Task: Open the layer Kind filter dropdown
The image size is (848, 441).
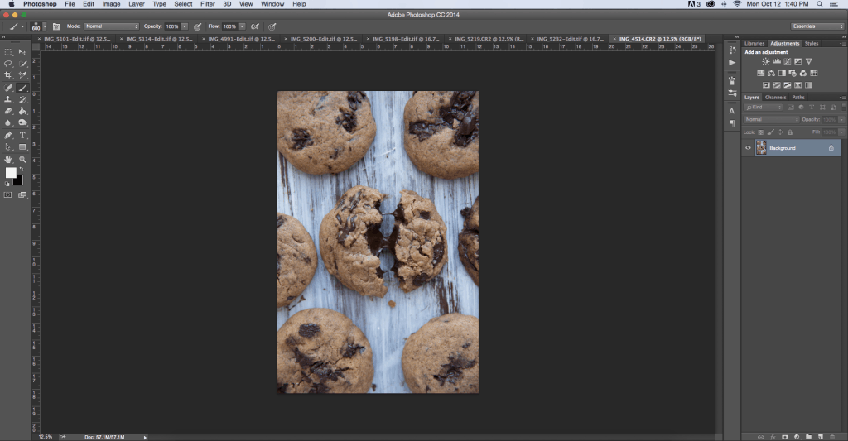Action: [764, 108]
